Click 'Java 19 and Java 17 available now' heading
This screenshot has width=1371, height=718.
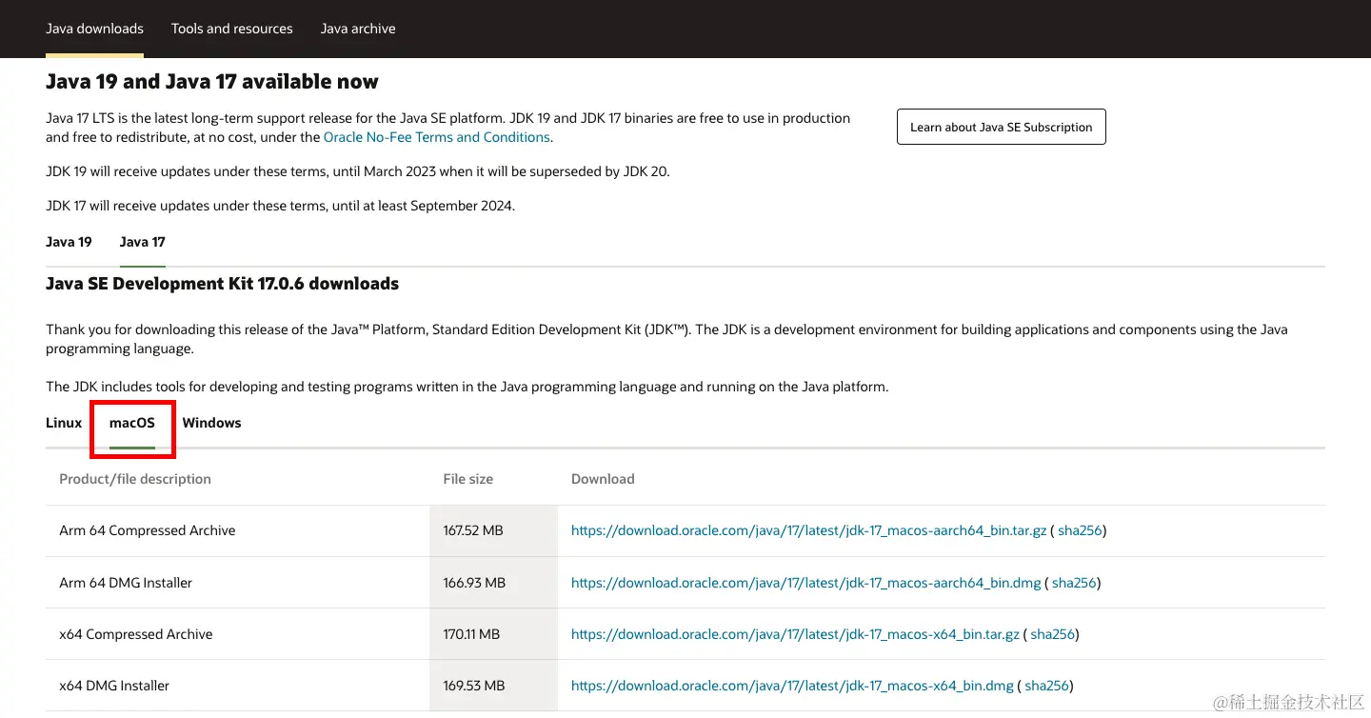(212, 82)
